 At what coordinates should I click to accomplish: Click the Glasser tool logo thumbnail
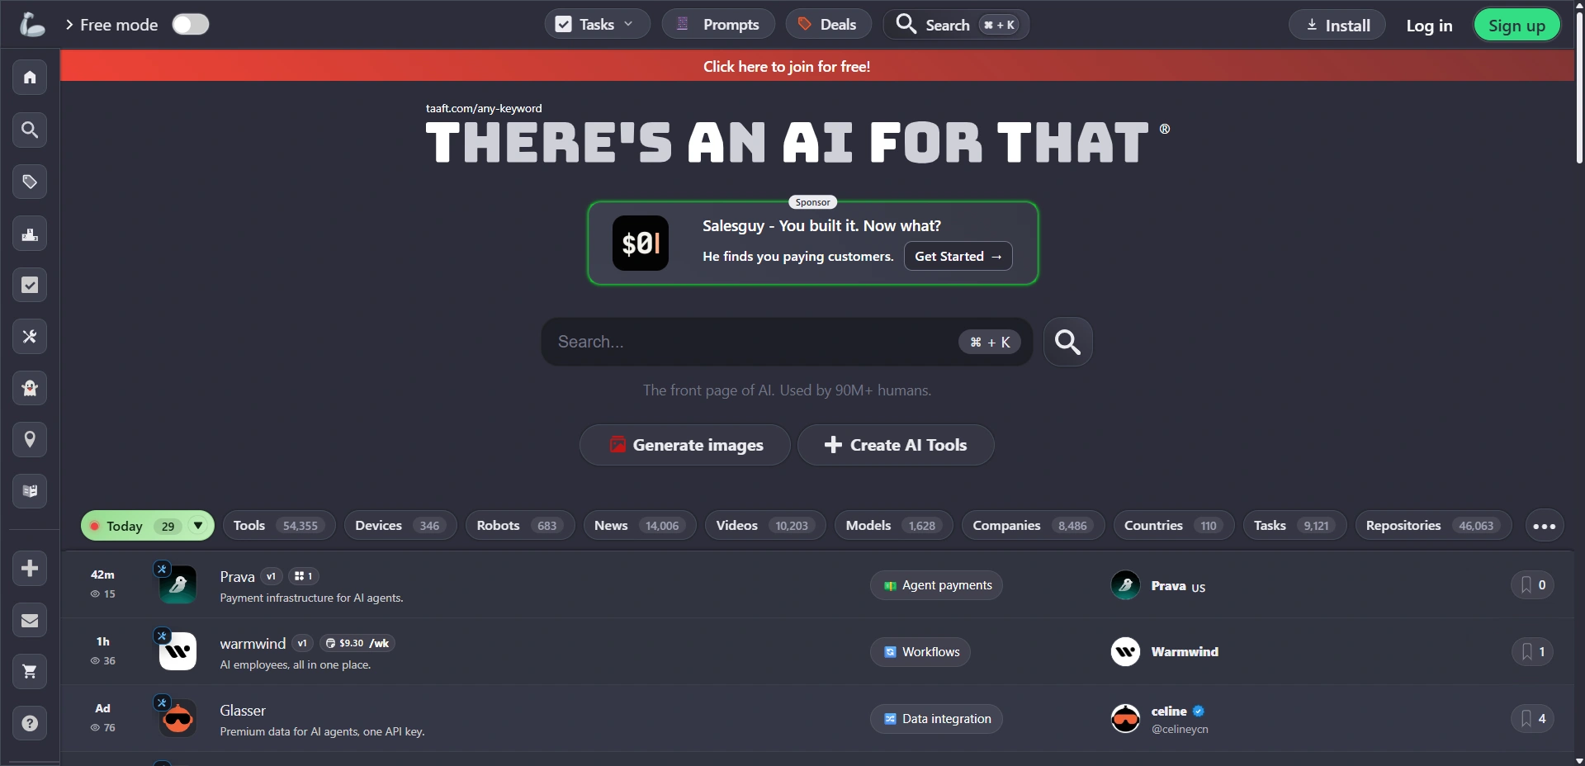[177, 718]
